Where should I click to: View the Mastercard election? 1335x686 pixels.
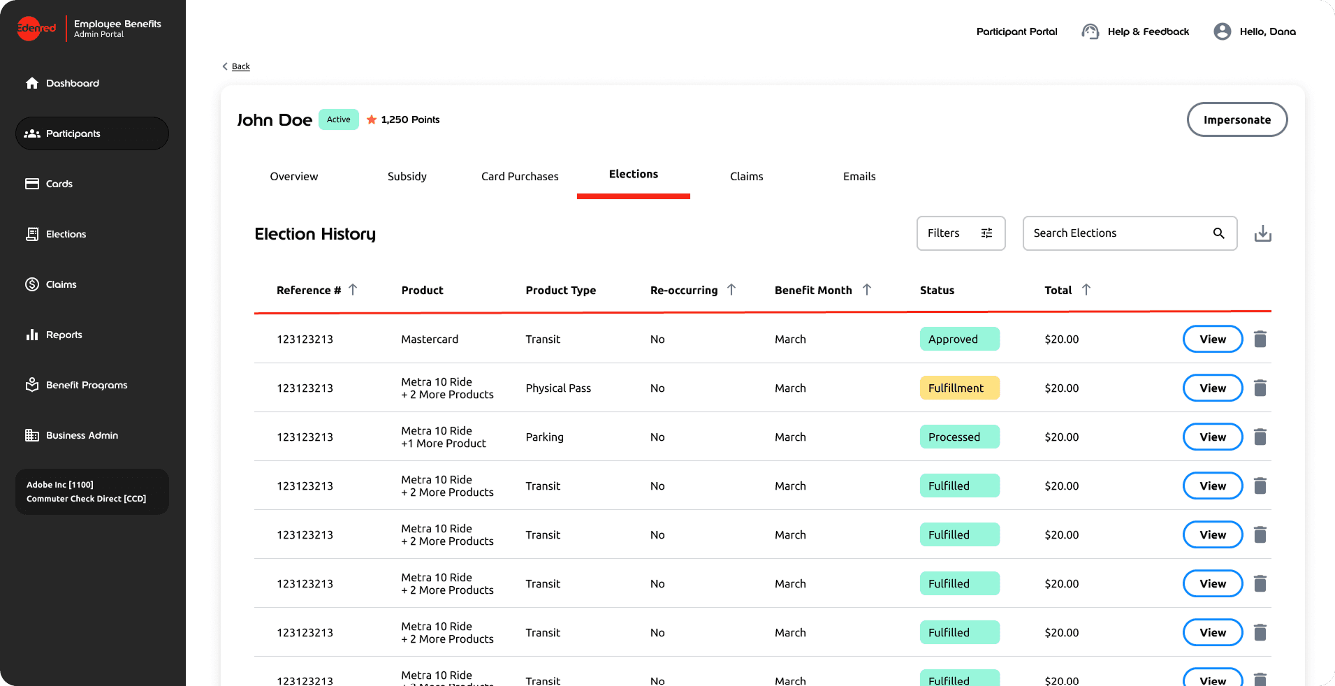click(x=1213, y=339)
